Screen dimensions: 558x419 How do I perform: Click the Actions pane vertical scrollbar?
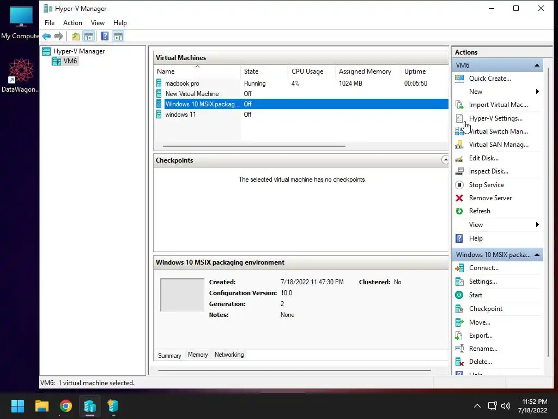(x=548, y=212)
